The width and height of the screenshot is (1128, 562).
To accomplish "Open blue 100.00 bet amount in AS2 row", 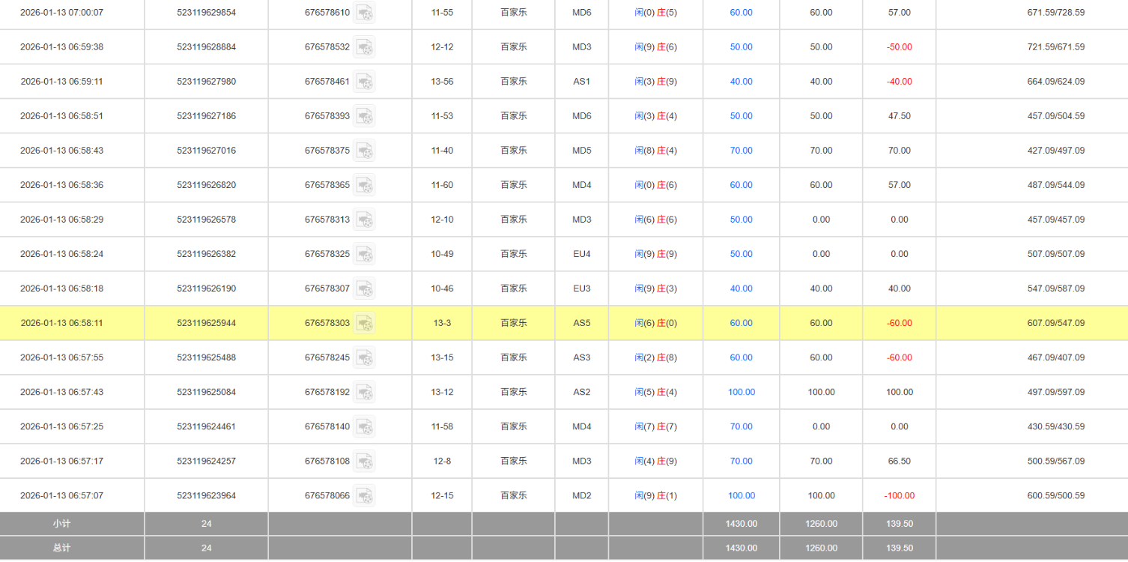I will tap(741, 392).
